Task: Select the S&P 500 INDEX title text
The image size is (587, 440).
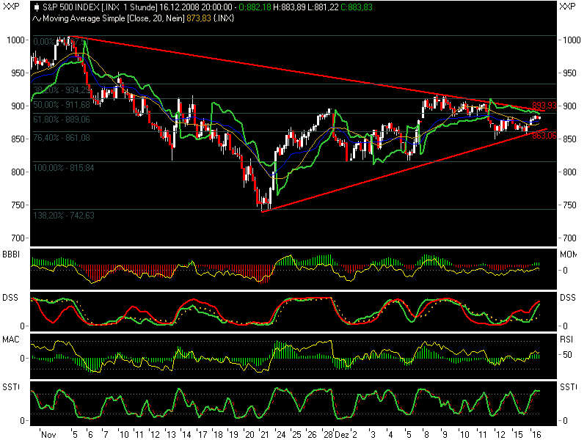Action: point(71,7)
